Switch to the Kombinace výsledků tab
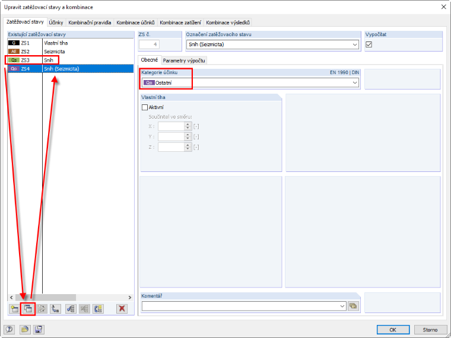 coord(228,23)
